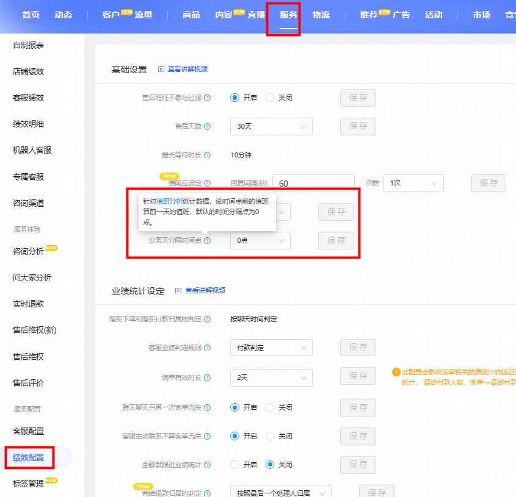
Task: Open 绩效配置 in left sidebar
Action: [28, 457]
